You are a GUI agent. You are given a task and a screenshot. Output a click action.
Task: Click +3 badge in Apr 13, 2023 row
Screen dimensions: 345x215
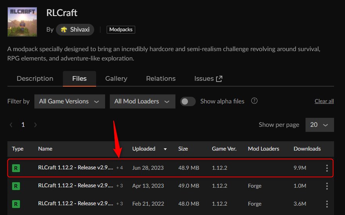[x=120, y=186]
